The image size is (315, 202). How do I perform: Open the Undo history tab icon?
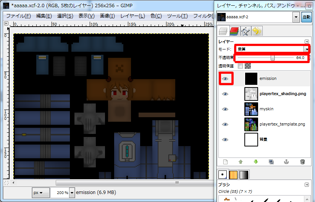coord(257,32)
